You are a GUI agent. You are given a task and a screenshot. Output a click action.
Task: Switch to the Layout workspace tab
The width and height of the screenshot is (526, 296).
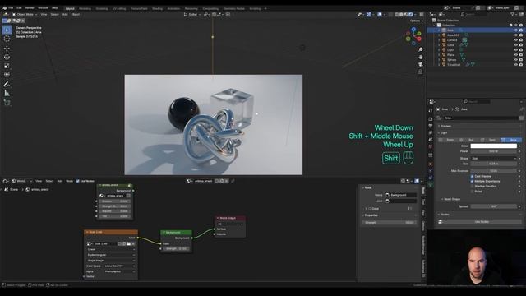pyautogui.click(x=70, y=9)
